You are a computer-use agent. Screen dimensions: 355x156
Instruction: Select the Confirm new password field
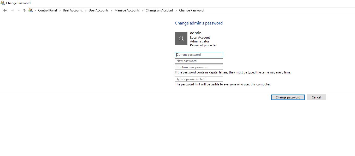[x=199, y=67]
